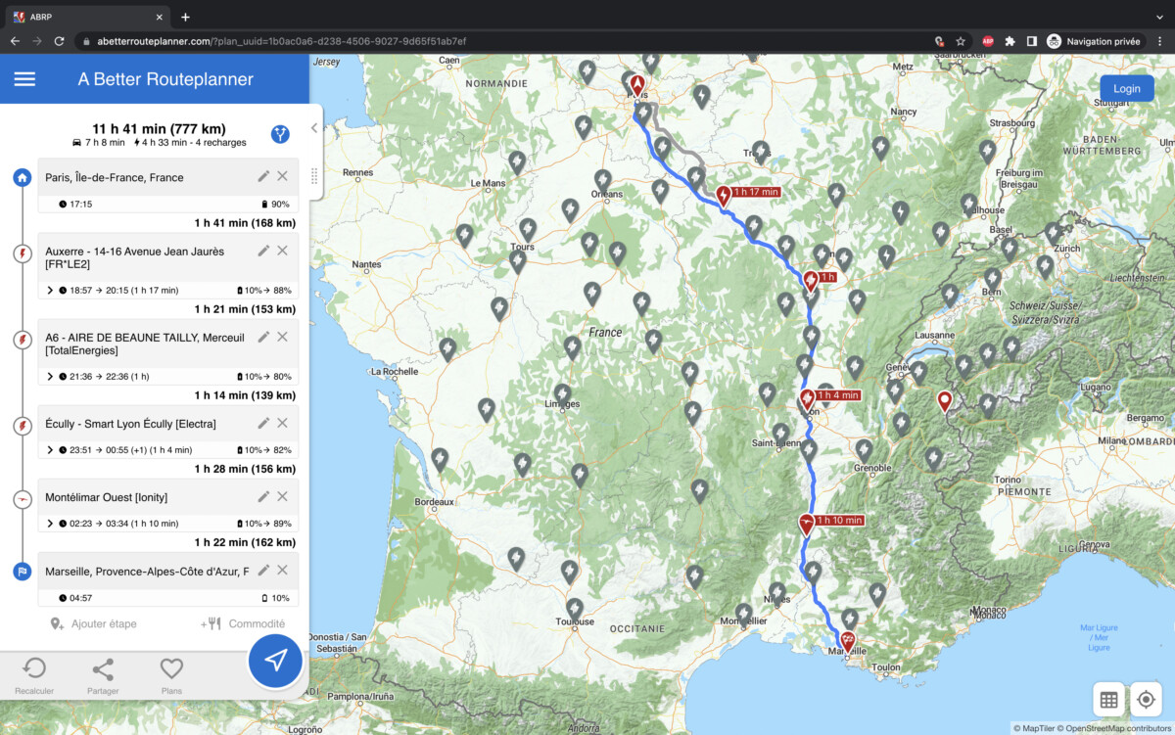Center the map on my location
Screen dimensions: 1175x735
[x=1146, y=700]
